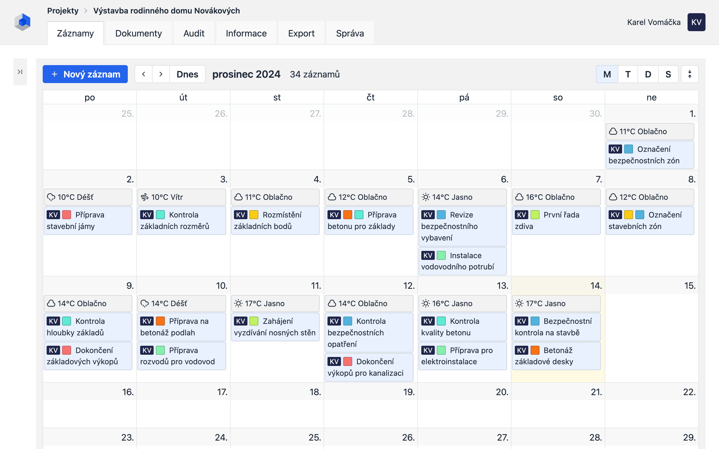Go to next month with right chevron
This screenshot has width=719, height=449.
point(161,74)
